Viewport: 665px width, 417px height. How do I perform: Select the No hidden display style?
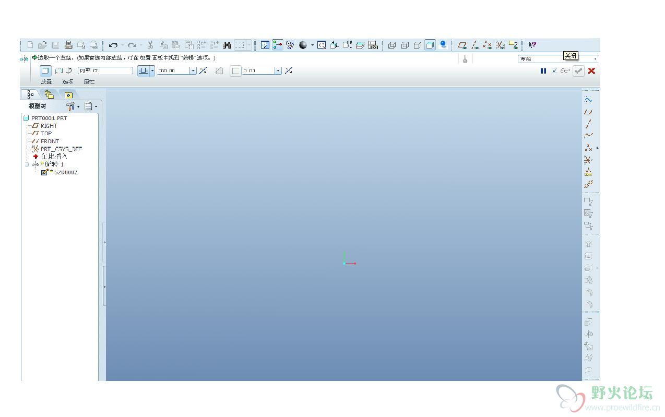[417, 45]
